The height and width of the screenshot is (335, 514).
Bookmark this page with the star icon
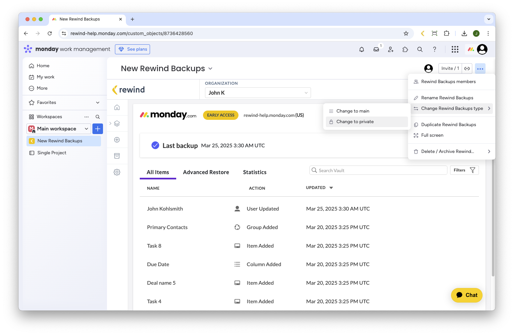(406, 33)
